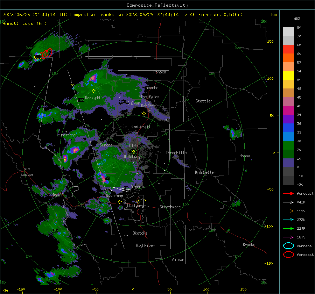Click the Vulcan label
Image resolution: width=315 pixels, height=294 pixels.
(x=178, y=260)
